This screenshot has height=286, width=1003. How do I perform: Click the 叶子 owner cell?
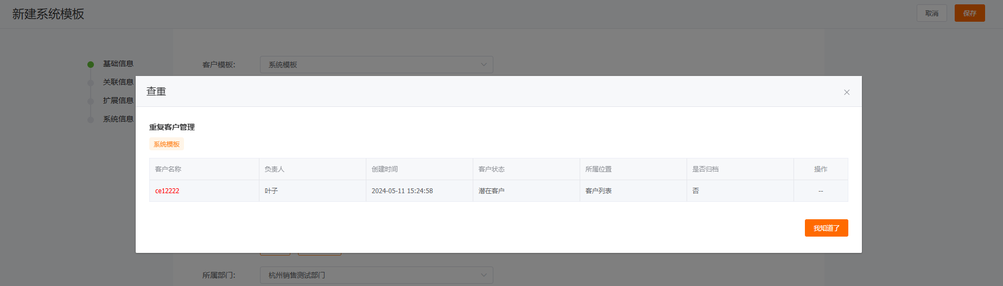pos(313,191)
